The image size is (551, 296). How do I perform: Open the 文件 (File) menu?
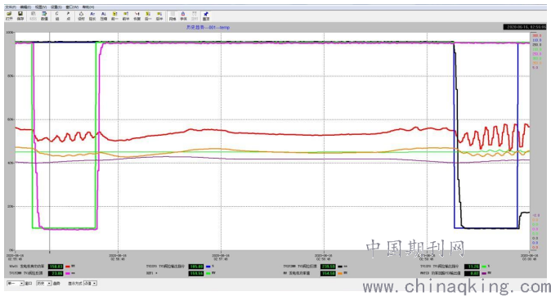click(x=11, y=7)
